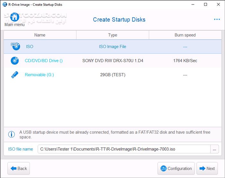
Task: Click the ISO Image File type cell
Action: [113, 46]
